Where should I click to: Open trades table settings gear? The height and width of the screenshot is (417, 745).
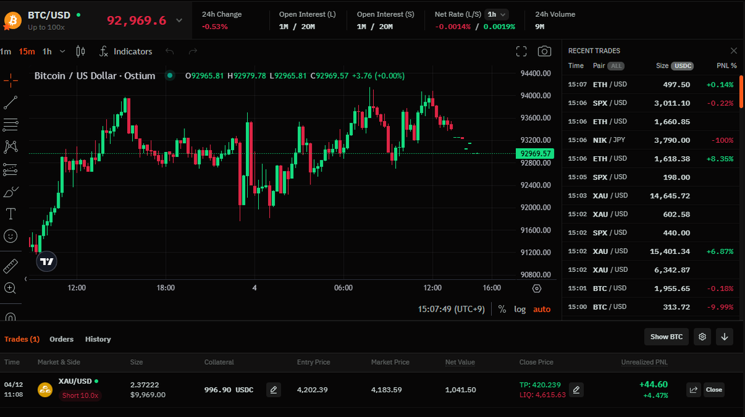pyautogui.click(x=702, y=337)
